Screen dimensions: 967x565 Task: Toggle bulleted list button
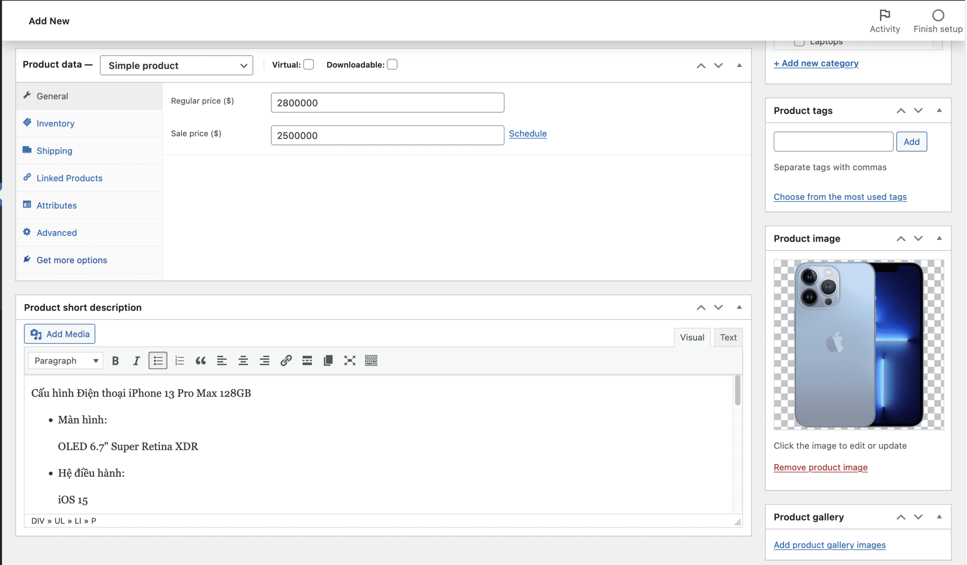coord(158,361)
